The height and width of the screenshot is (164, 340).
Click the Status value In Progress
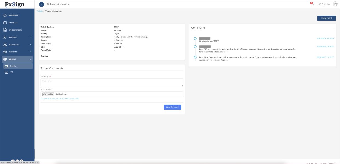119,40
